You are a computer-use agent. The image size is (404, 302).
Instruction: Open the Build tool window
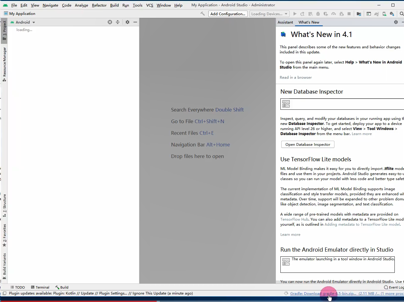tap(62, 287)
